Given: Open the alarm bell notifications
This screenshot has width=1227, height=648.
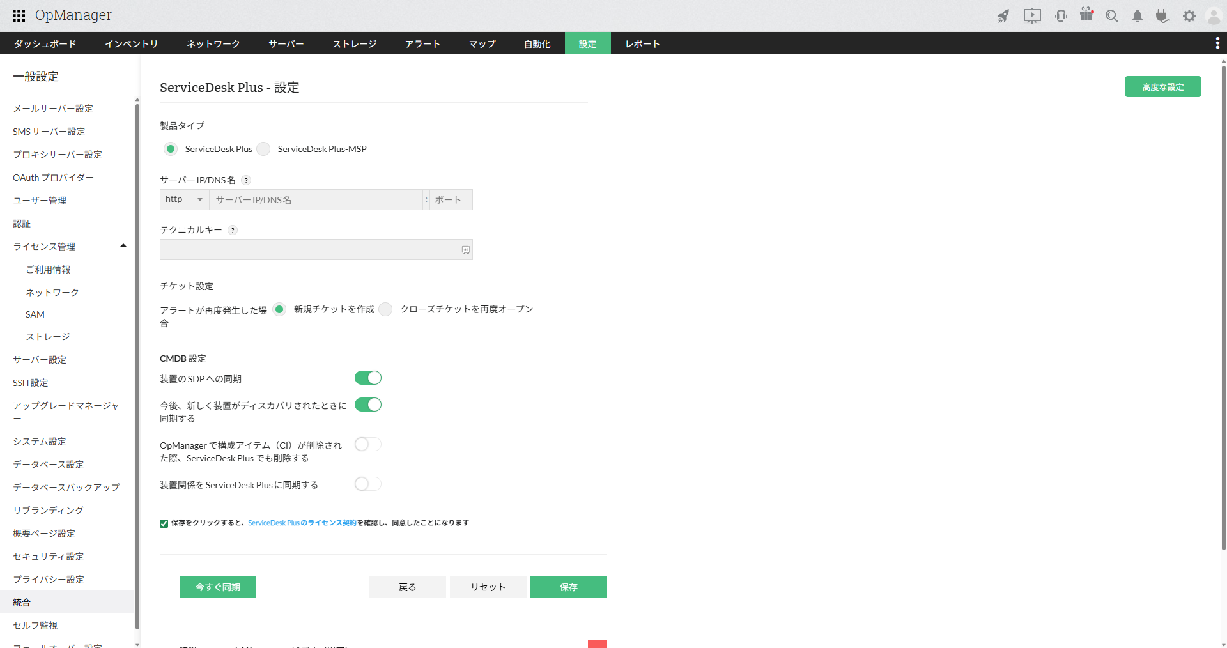Looking at the screenshot, I should point(1138,16).
